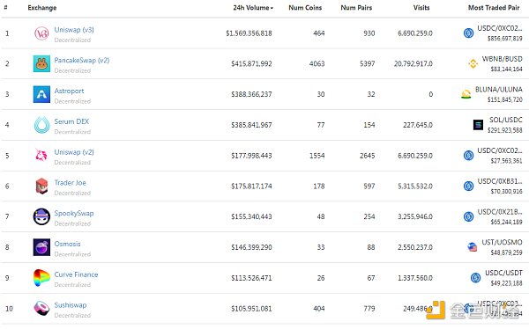Open the Sushiswap exchange link

click(x=71, y=305)
